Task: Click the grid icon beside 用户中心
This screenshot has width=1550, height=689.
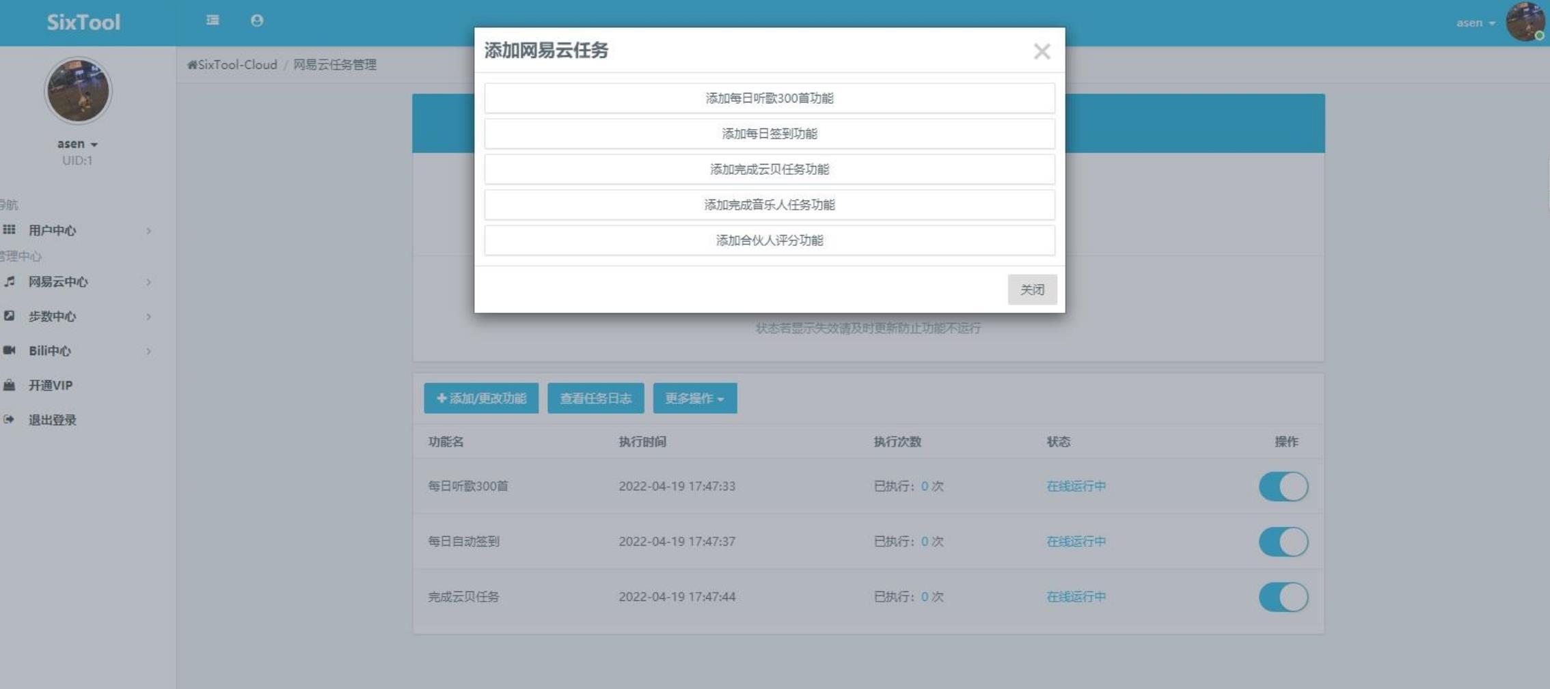Action: [x=10, y=229]
